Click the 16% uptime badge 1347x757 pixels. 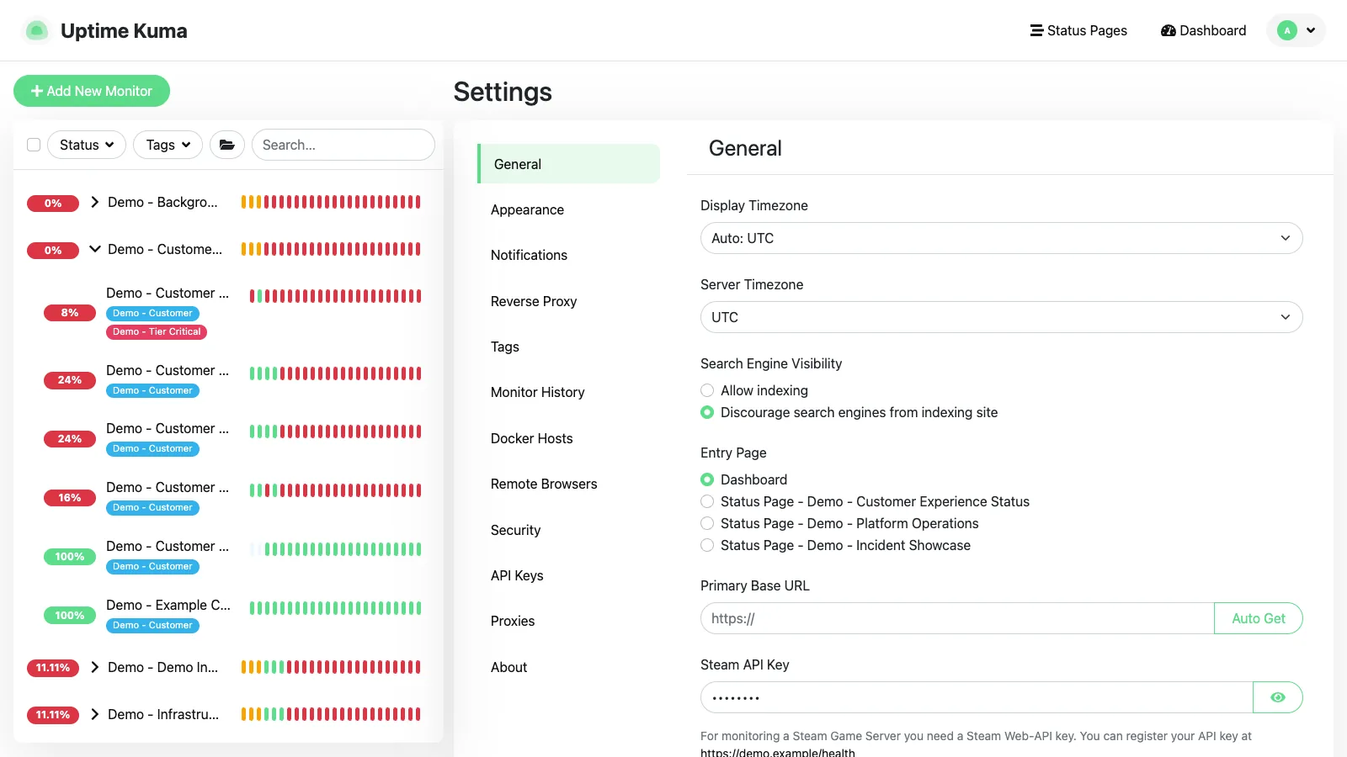click(x=70, y=498)
